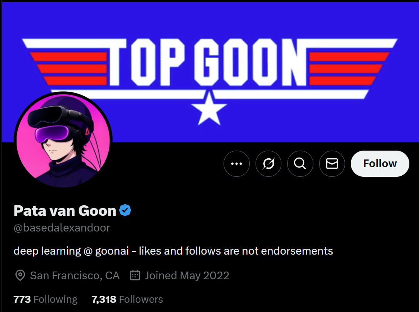
Task: Click the bio text about deep learning
Action: coord(173,251)
